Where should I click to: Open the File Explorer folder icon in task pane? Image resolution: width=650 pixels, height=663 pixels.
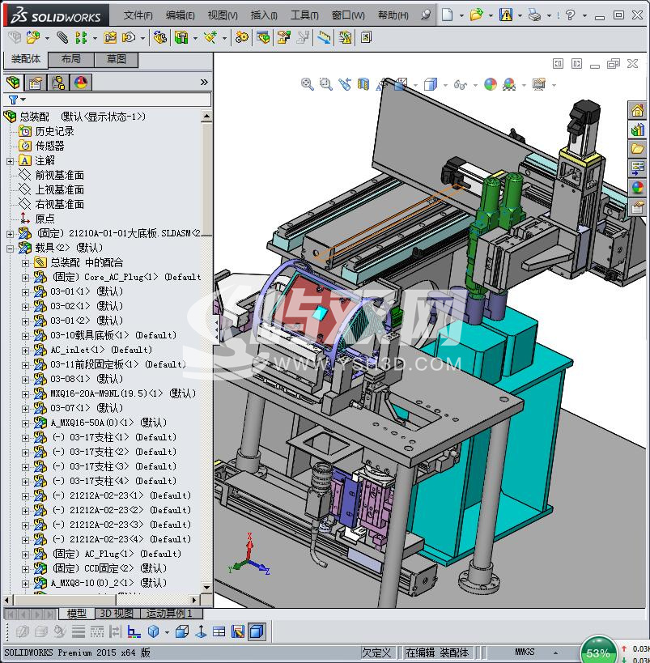[637, 149]
